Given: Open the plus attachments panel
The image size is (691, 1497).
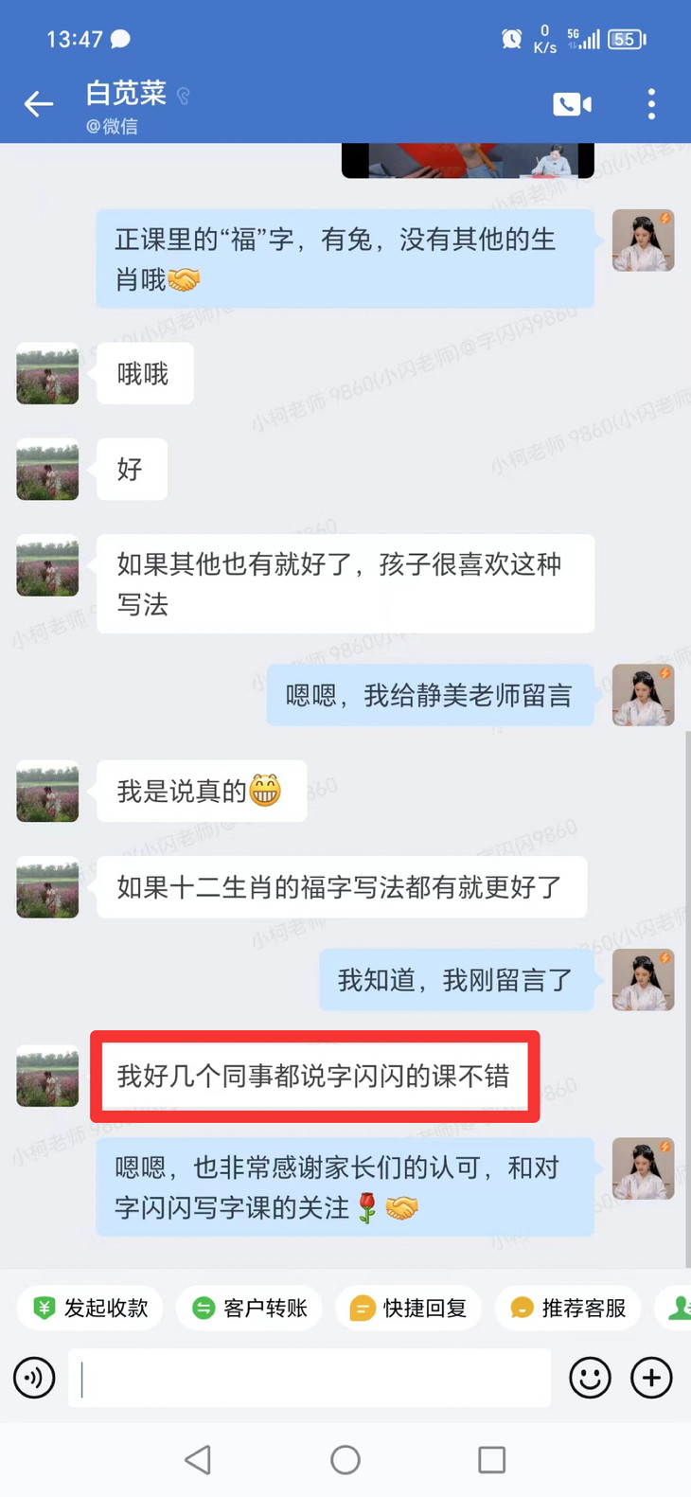Looking at the screenshot, I should pyautogui.click(x=651, y=1378).
